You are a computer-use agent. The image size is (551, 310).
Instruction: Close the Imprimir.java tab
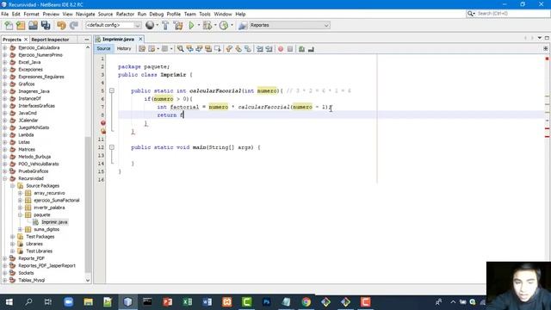[x=140, y=39]
